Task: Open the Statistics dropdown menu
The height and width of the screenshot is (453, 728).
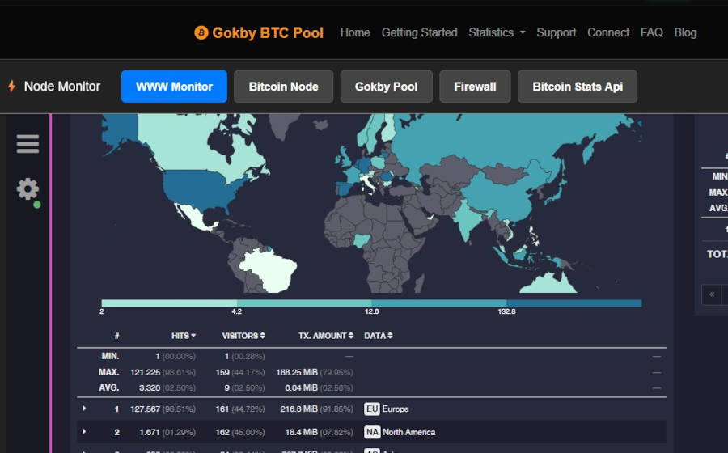Action: pyautogui.click(x=497, y=32)
